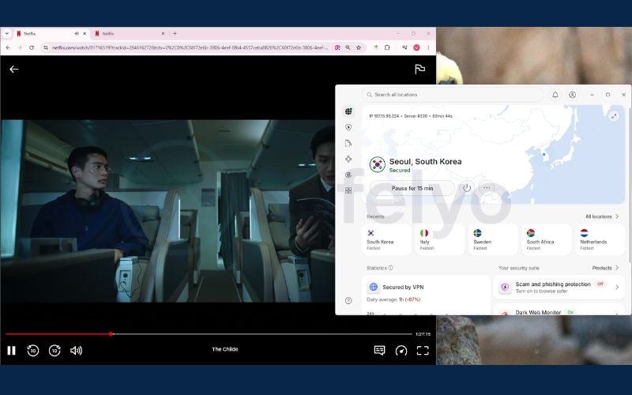Viewport: 632px width, 395px height.
Task: Click the back arrow in Netflix player
Action: tap(14, 70)
